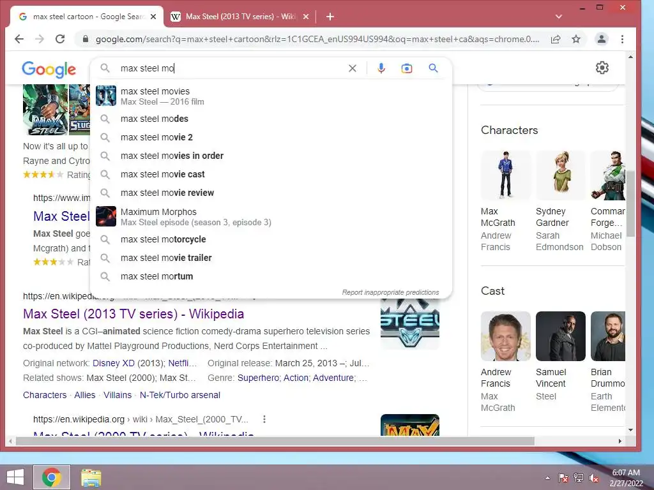
Task: Go to Google home via logo
Action: (49, 70)
